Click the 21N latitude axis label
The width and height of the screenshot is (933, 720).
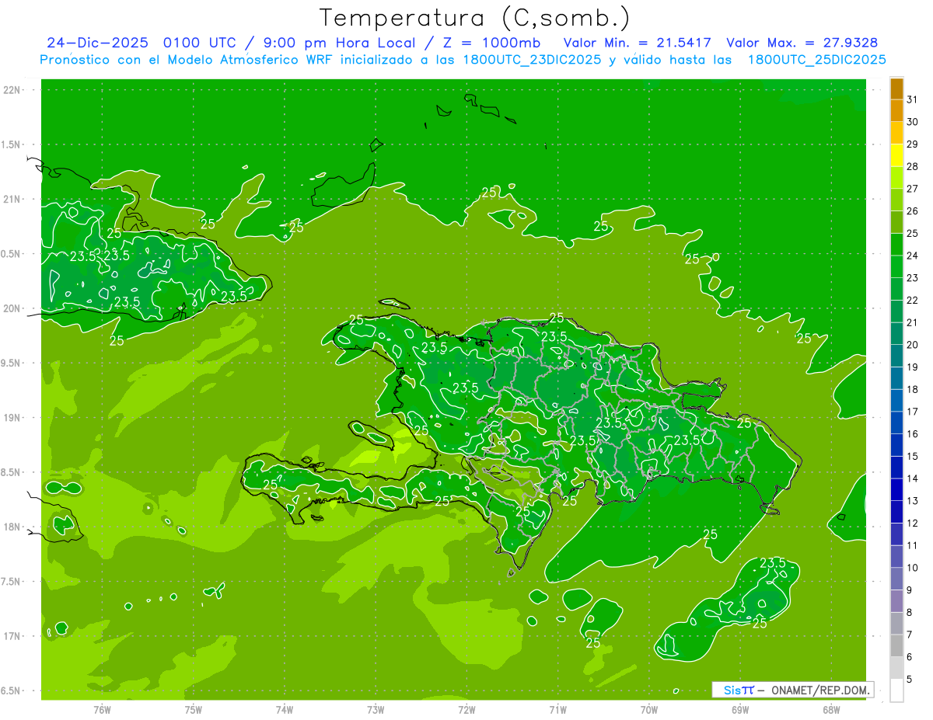(12, 199)
